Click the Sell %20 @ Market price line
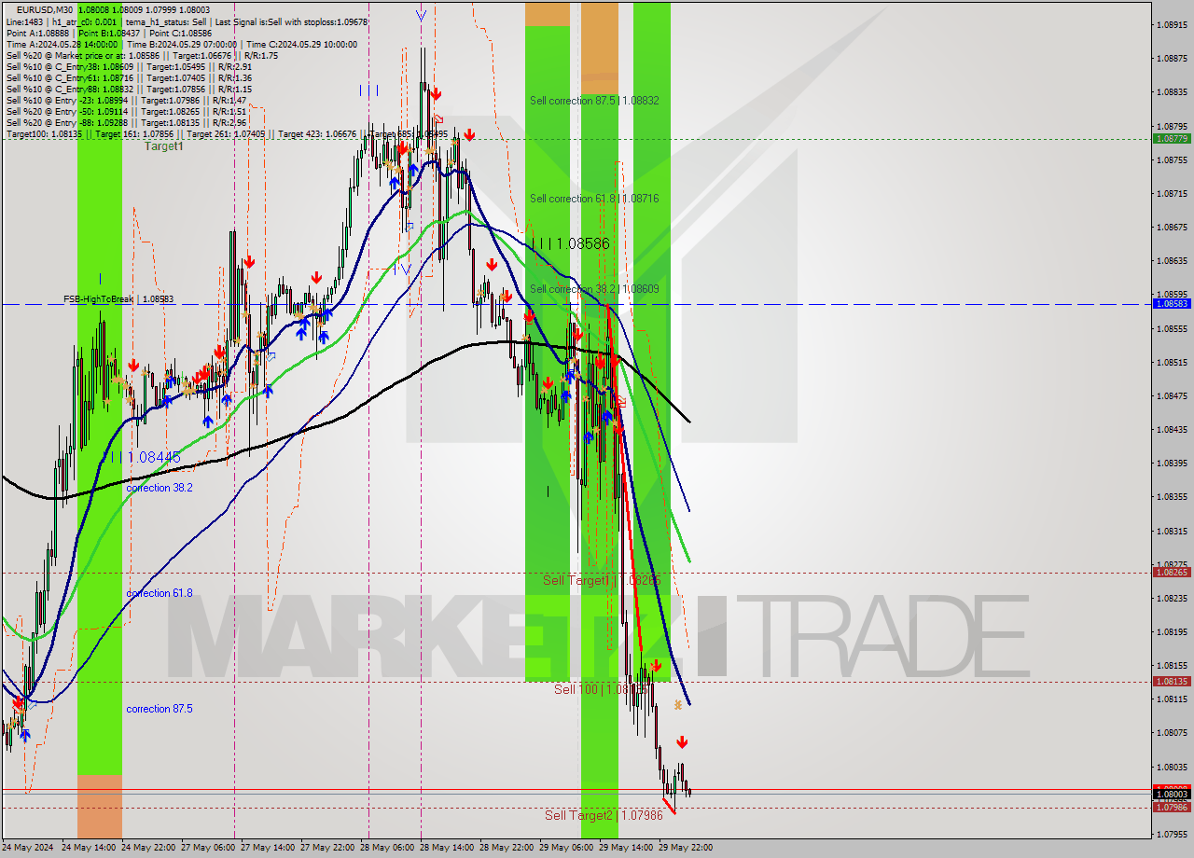 142,55
